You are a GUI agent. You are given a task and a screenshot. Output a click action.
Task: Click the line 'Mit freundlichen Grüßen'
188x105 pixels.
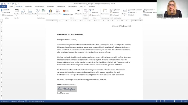[66, 85]
